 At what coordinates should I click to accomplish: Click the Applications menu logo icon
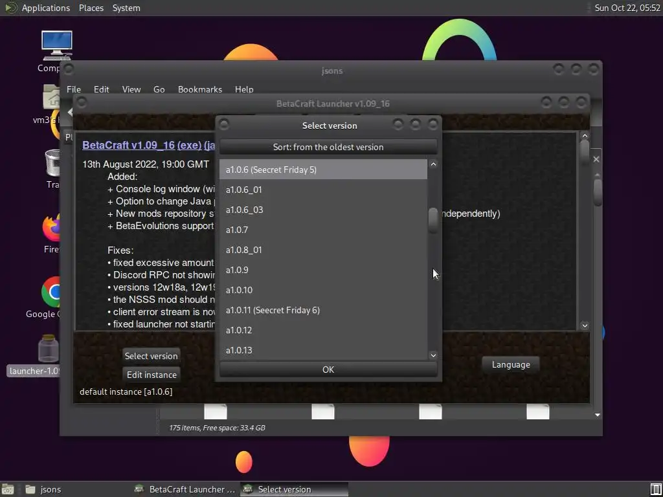tap(10, 8)
